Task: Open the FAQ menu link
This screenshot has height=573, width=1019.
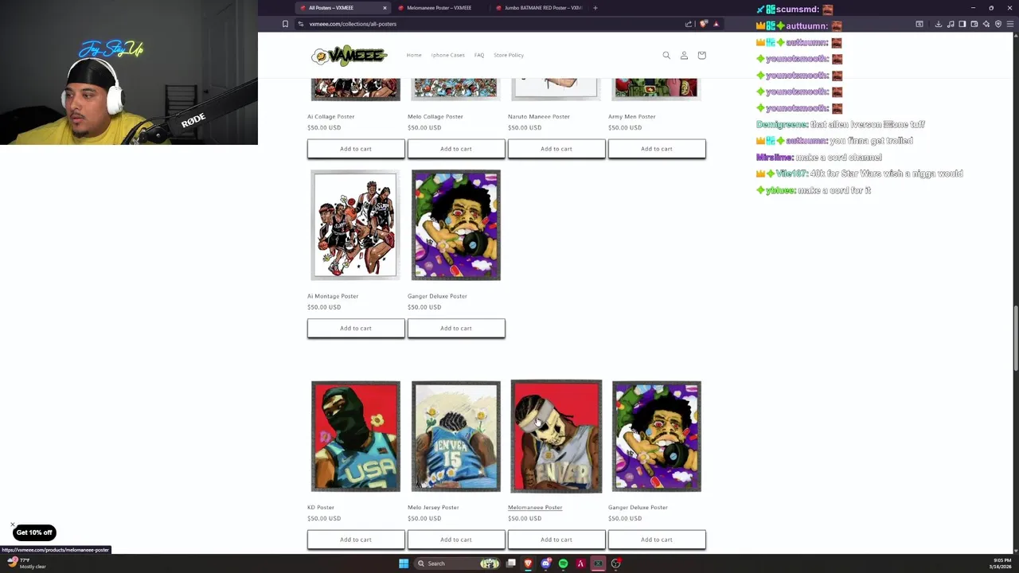Action: click(479, 55)
